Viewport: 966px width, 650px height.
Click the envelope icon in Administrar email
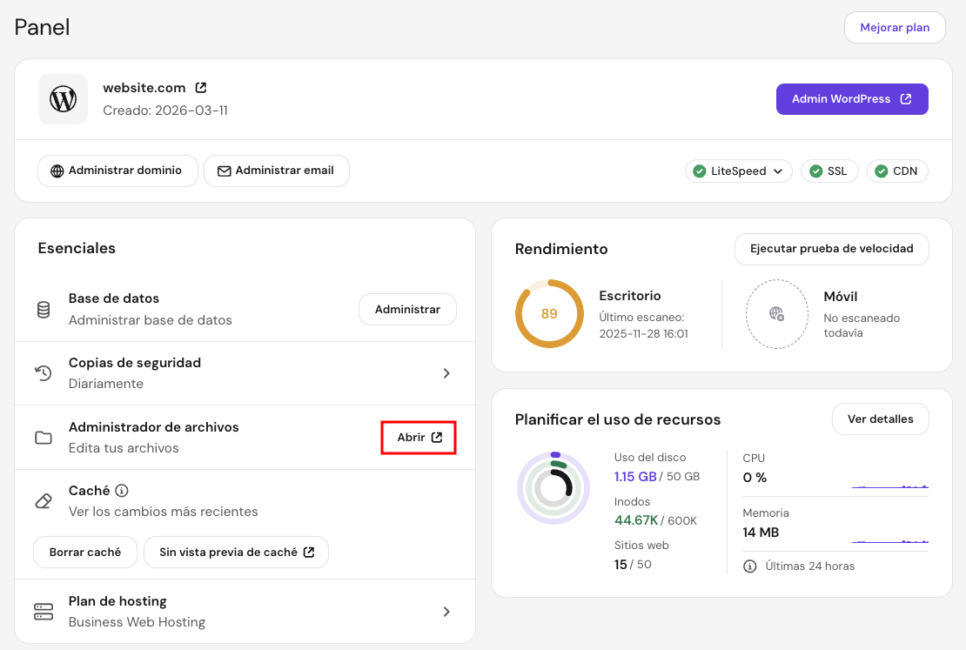pos(225,171)
